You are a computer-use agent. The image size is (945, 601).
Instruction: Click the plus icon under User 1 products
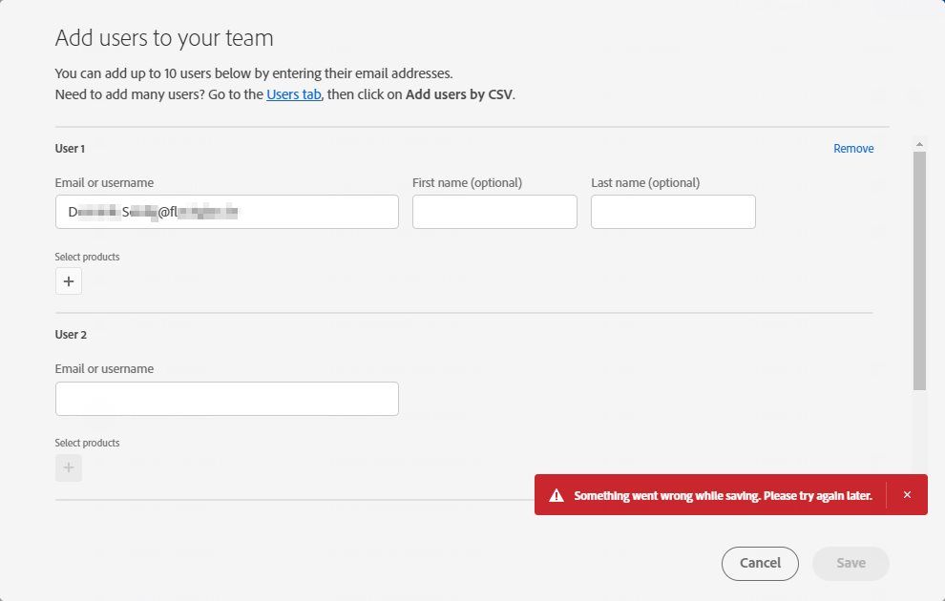(69, 281)
